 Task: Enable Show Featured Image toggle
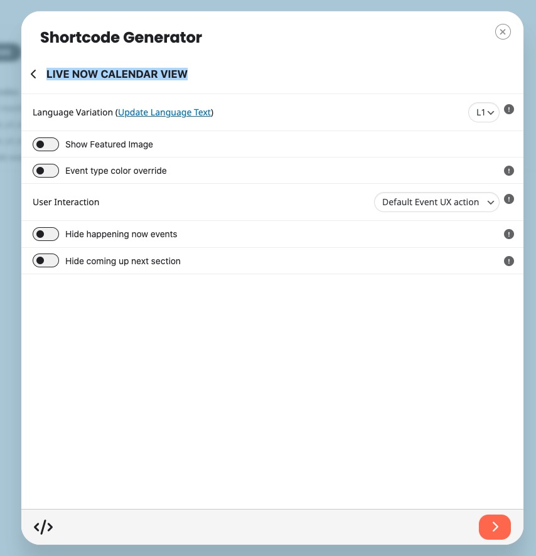click(x=46, y=144)
